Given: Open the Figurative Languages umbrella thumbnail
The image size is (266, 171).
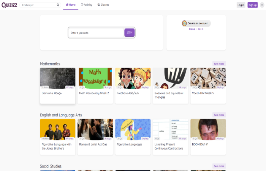Looking at the screenshot, I should click(x=133, y=130).
